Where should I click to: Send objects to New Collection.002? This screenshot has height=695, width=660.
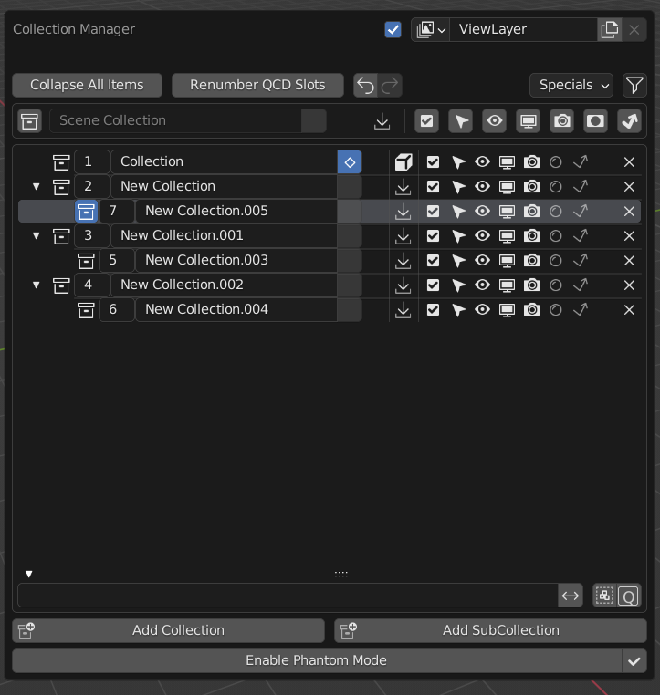coord(403,285)
